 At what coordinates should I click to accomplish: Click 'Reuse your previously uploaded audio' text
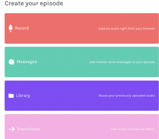[127, 96]
